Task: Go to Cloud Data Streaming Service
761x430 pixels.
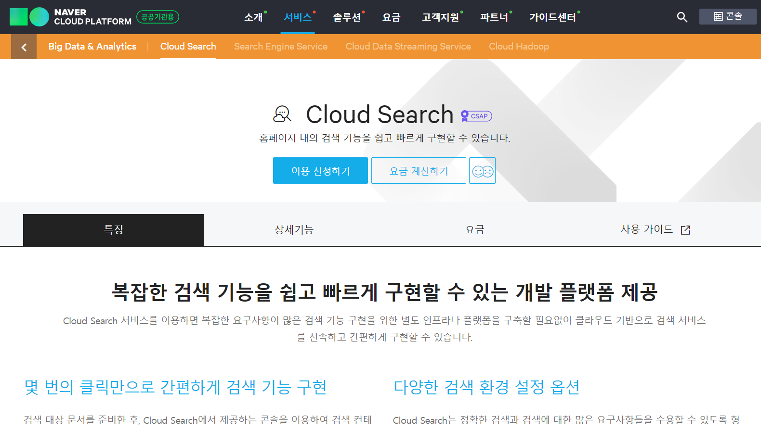Action: pyautogui.click(x=408, y=47)
